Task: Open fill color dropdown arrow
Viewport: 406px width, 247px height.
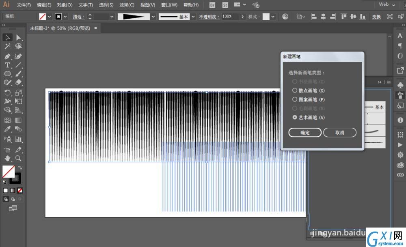Action: [50, 17]
